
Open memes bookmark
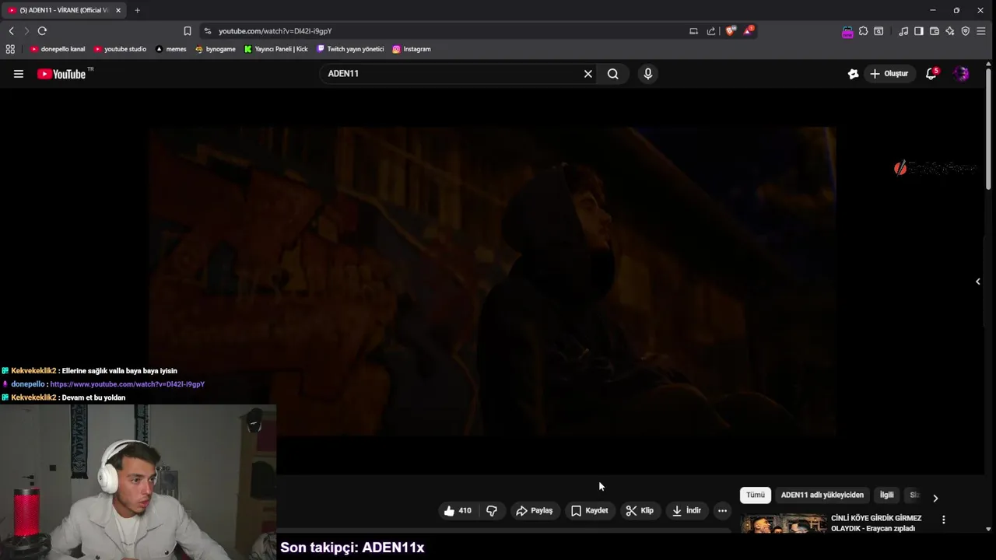pyautogui.click(x=170, y=49)
